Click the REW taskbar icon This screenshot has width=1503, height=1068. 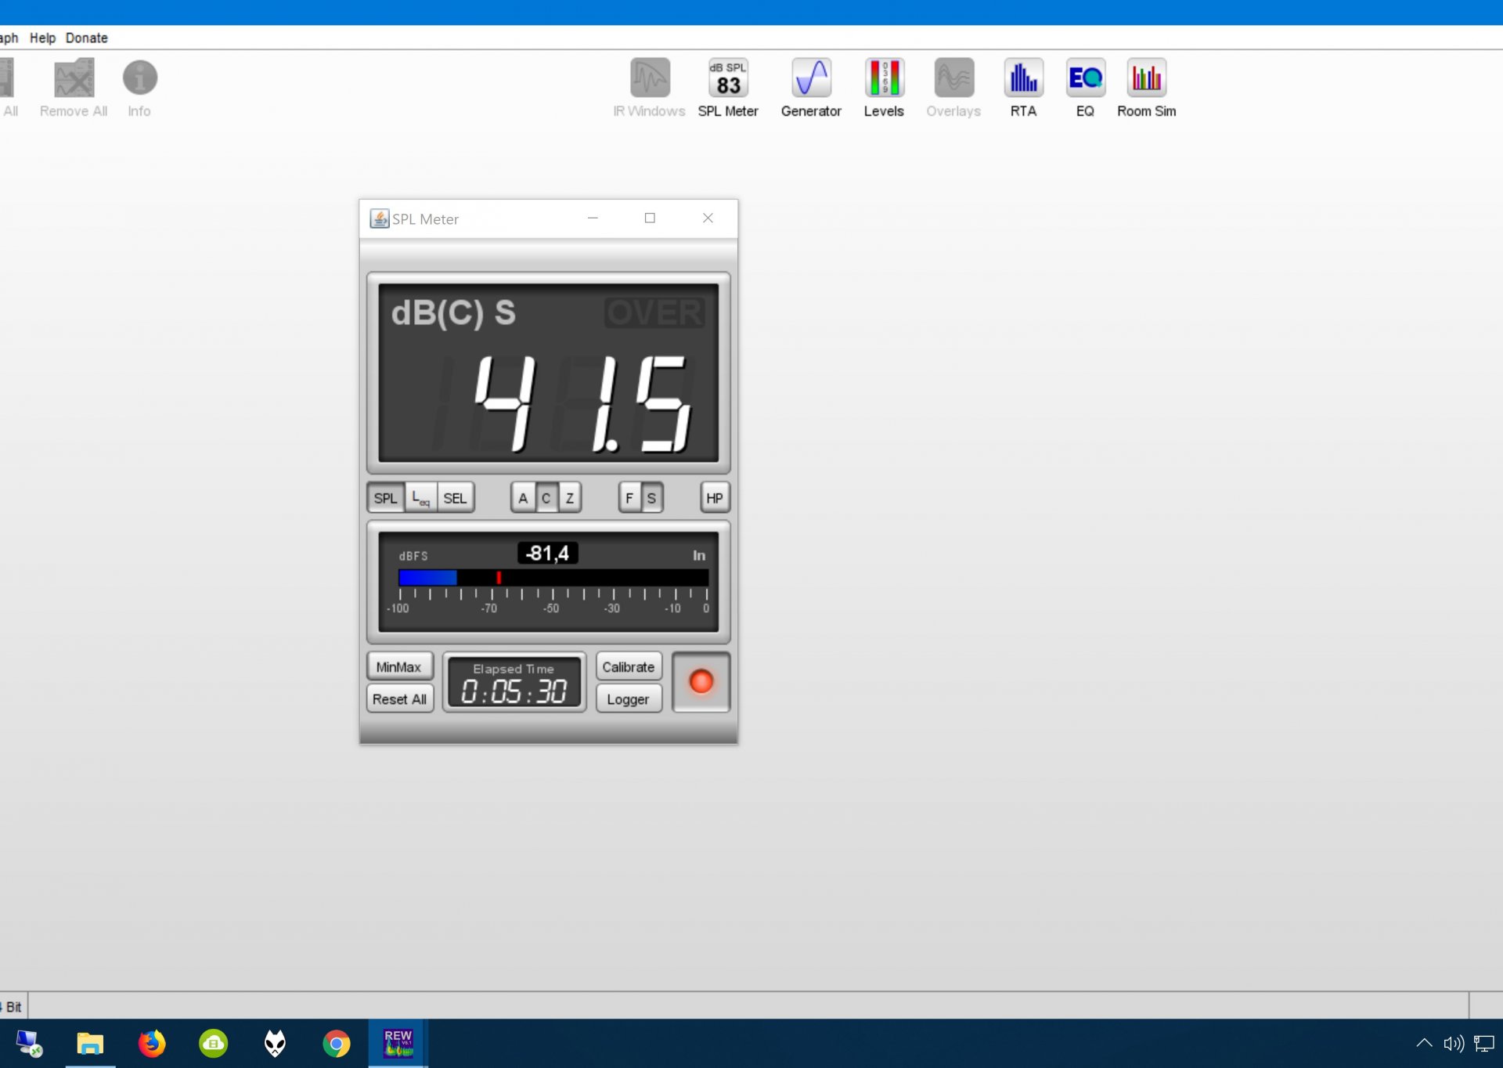coord(398,1043)
